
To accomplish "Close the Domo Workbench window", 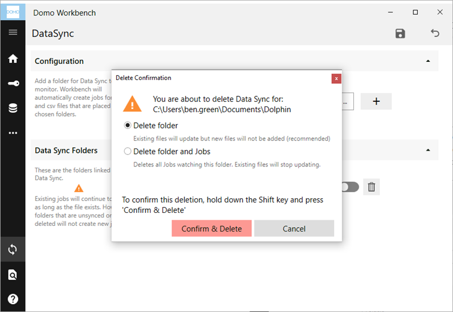I will click(440, 12).
